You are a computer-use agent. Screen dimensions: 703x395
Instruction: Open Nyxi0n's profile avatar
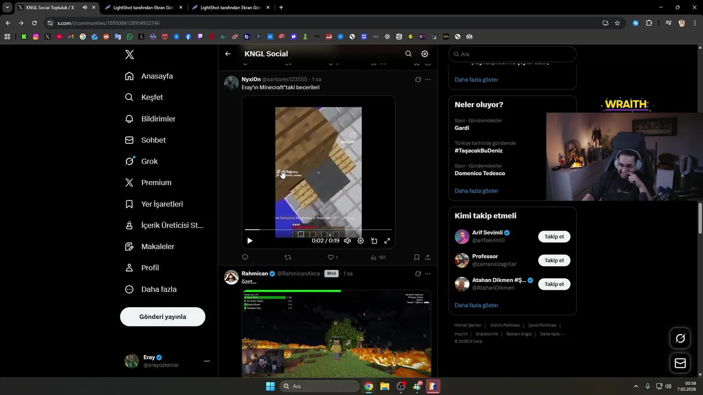pyautogui.click(x=231, y=83)
